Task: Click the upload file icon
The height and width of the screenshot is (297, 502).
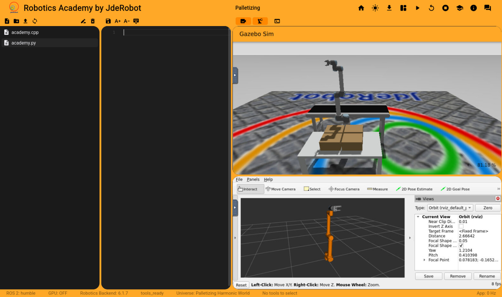Action: pos(25,21)
